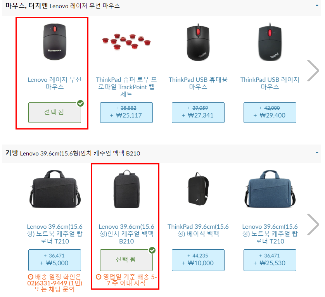Collapse the bag (가방) section

point(317,153)
